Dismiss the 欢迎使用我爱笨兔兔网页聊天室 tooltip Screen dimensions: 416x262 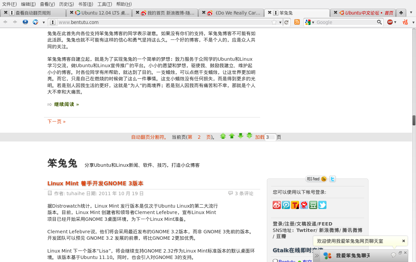pyautogui.click(x=403, y=241)
